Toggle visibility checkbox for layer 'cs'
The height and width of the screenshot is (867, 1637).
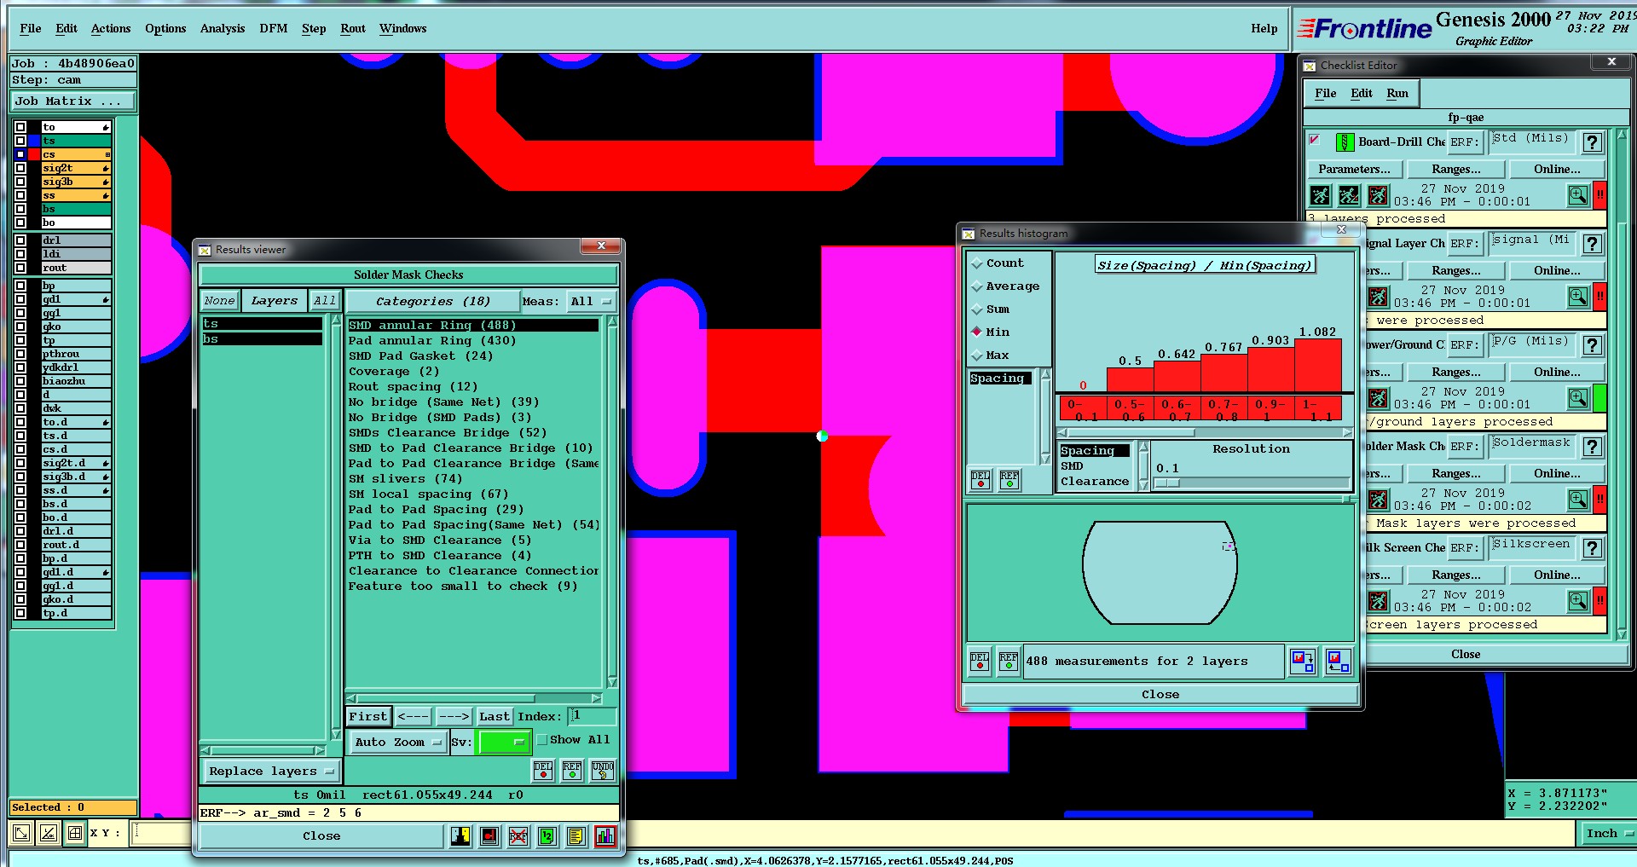point(20,154)
